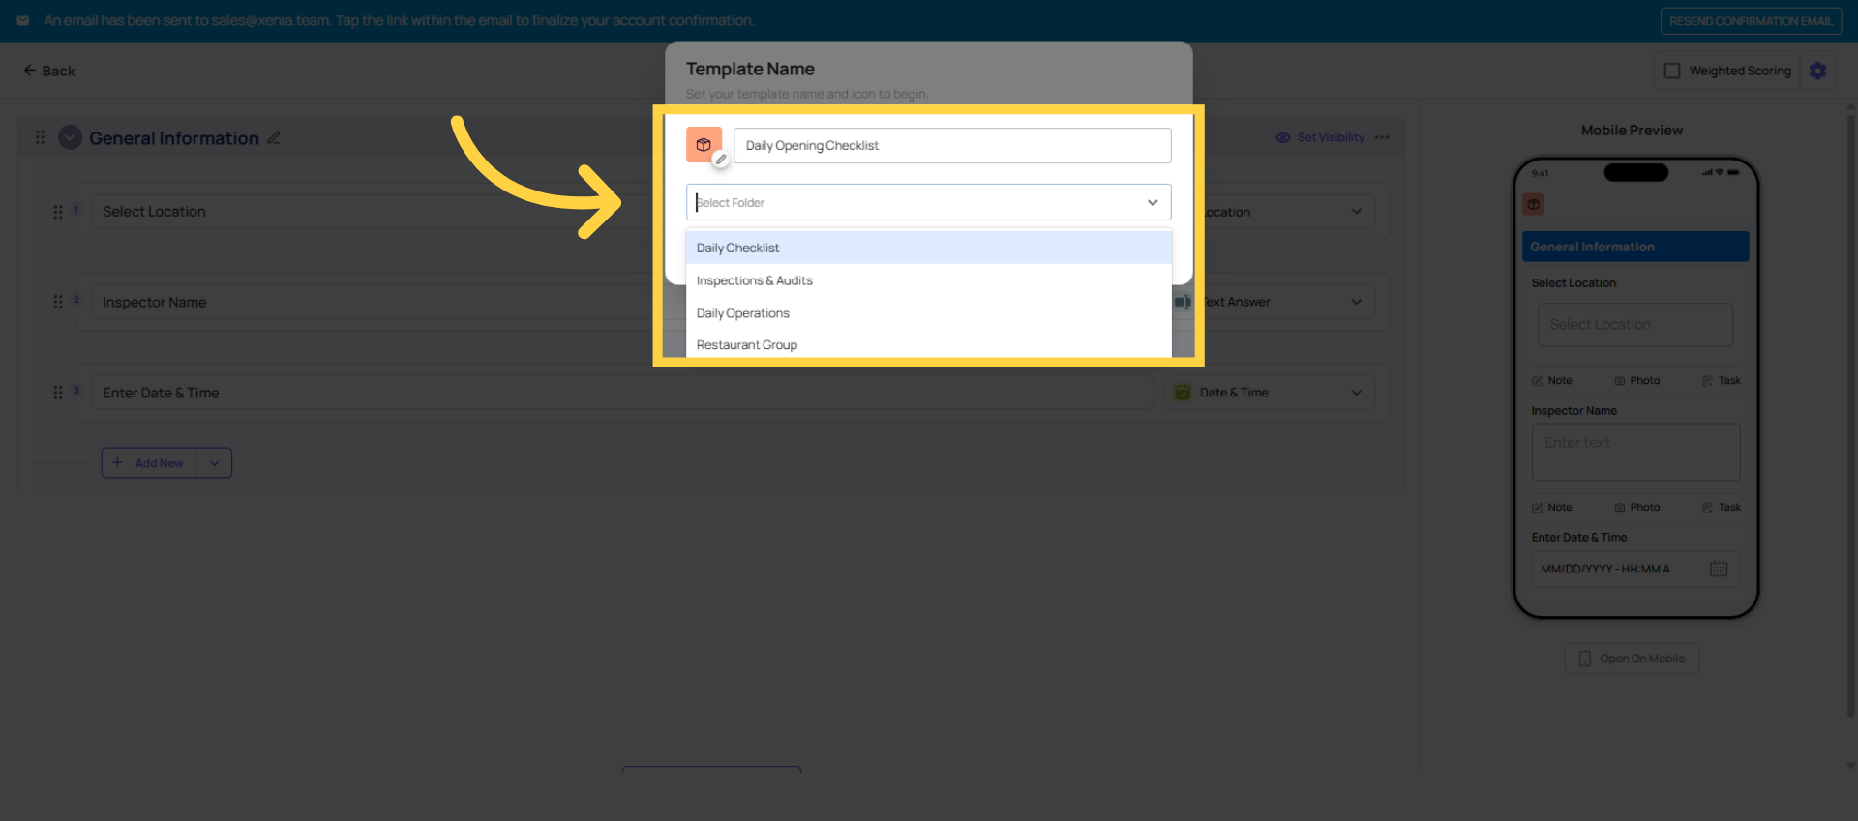Image resolution: width=1858 pixels, height=821 pixels.
Task: Click the orange template icon in mobile preview
Action: point(1534,204)
